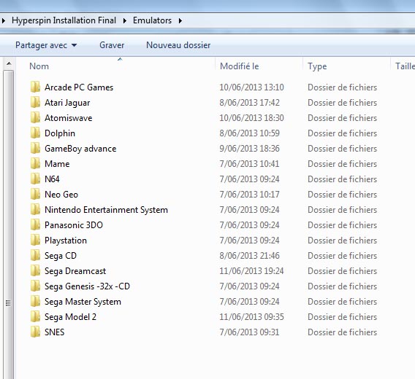The height and width of the screenshot is (379, 415).
Task: Click the Sega Model 2 folder icon
Action: point(35,317)
